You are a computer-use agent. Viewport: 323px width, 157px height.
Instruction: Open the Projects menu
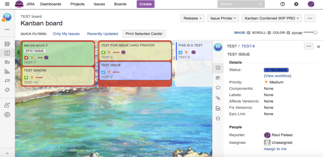coord(77,4)
